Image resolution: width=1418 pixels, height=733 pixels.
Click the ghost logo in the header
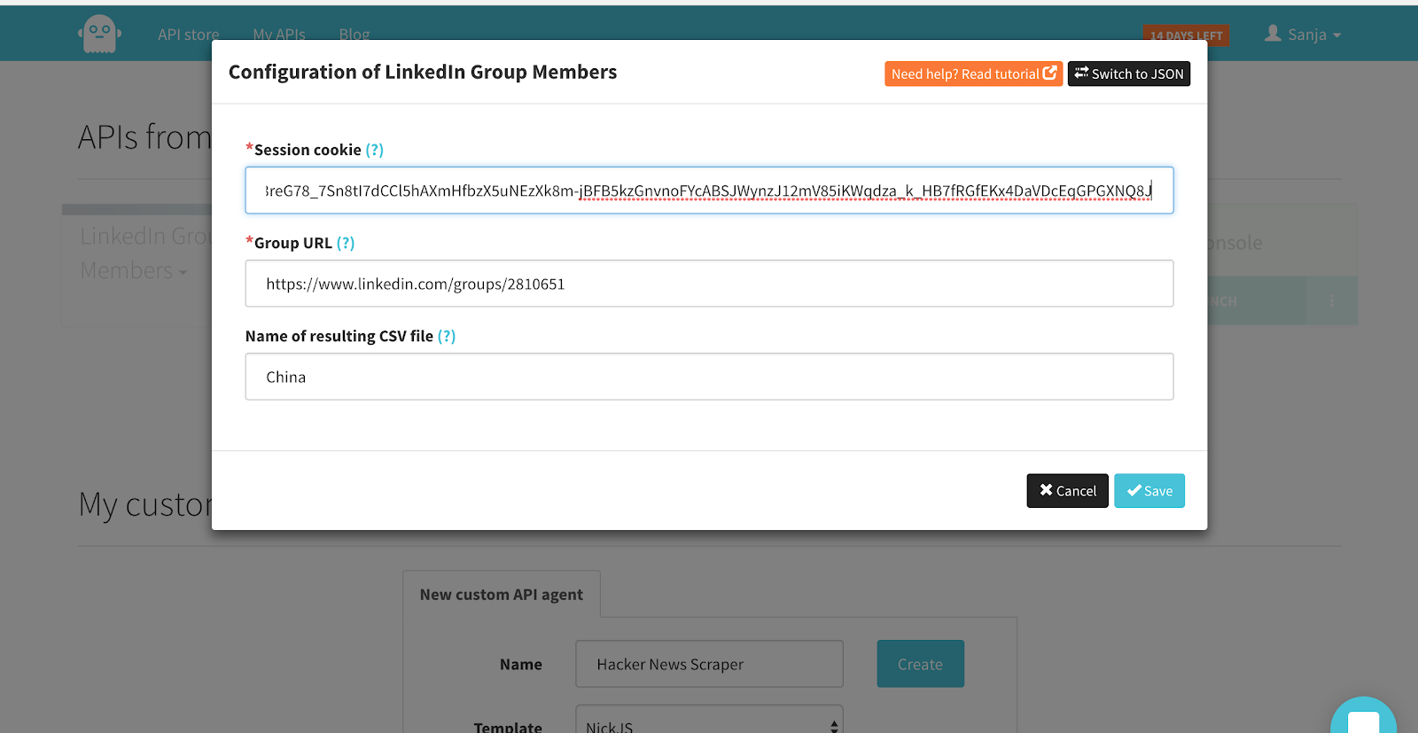[x=99, y=34]
